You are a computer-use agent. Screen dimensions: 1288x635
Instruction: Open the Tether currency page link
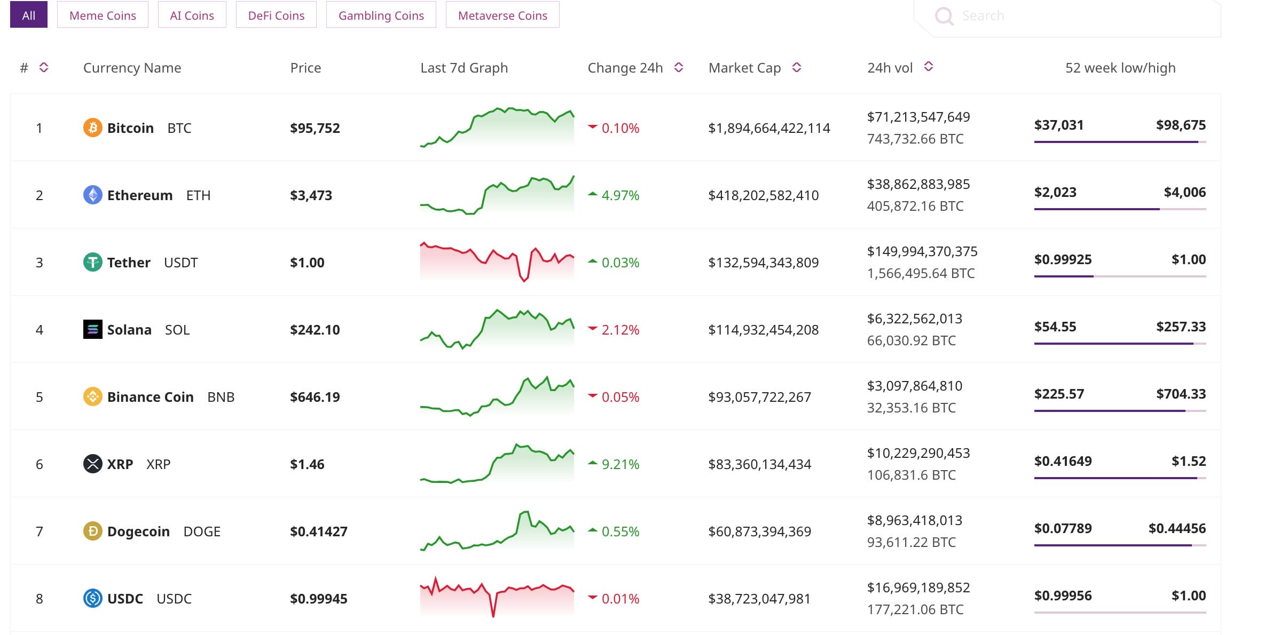[129, 263]
